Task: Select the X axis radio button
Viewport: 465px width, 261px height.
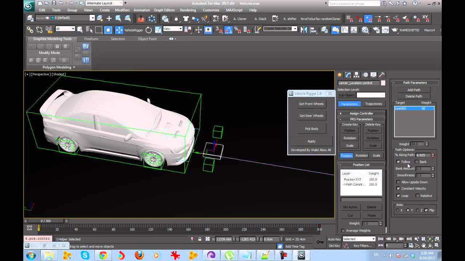Action: (x=397, y=210)
